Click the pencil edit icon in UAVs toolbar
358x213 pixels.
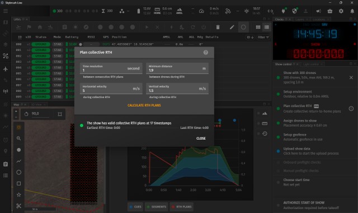[x=232, y=27]
